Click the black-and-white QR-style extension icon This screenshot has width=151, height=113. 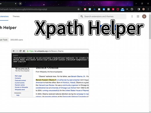(x=108, y=9)
